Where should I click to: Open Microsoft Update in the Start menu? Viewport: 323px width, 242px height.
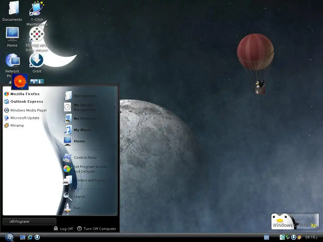click(22, 118)
